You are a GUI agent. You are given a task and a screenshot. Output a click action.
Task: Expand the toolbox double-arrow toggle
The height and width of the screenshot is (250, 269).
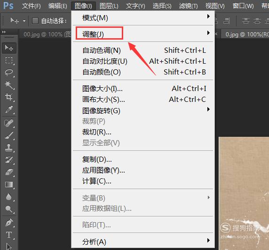pyautogui.click(x=4, y=32)
